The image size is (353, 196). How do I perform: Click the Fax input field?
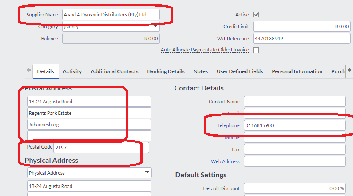coord(295,149)
